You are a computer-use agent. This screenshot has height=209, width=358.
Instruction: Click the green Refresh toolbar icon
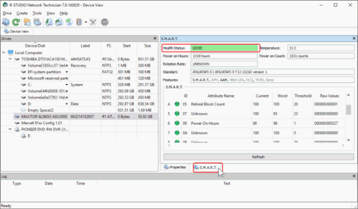[16, 22]
